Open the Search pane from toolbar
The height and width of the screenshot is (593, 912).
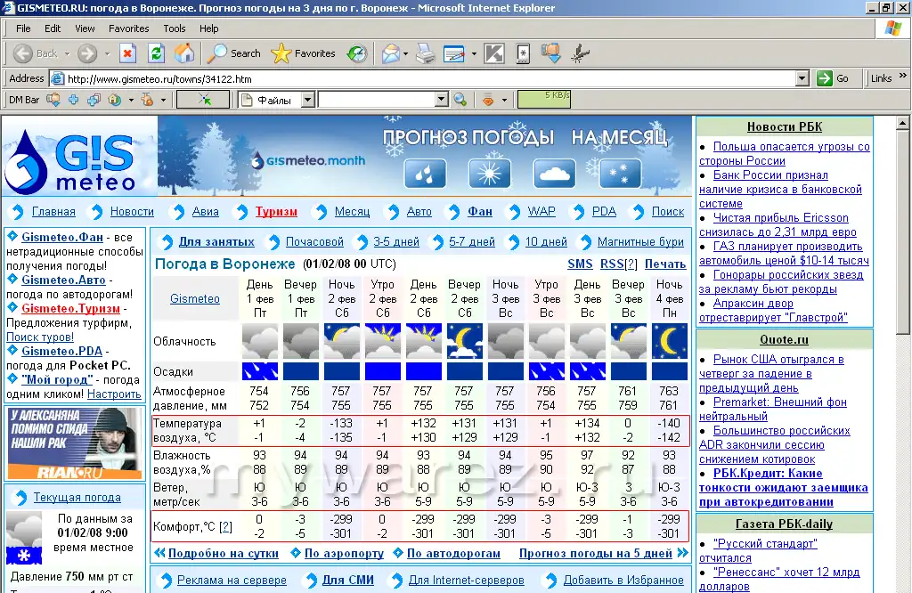pyautogui.click(x=233, y=53)
